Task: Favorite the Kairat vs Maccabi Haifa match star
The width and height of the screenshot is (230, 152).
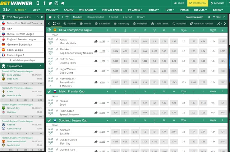Action: pos(50,44)
